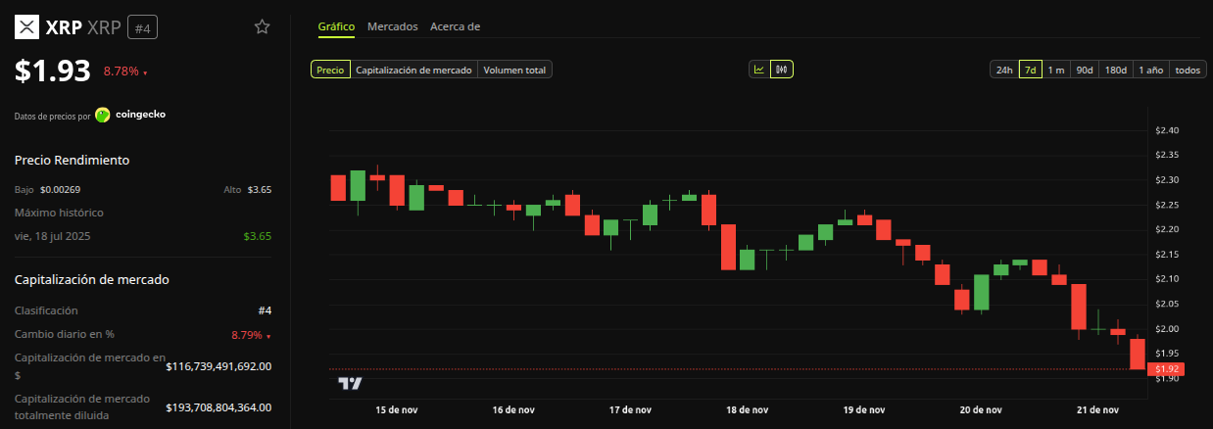Select Capitalización de mercado chart mode
1213x429 pixels.
[x=413, y=70]
